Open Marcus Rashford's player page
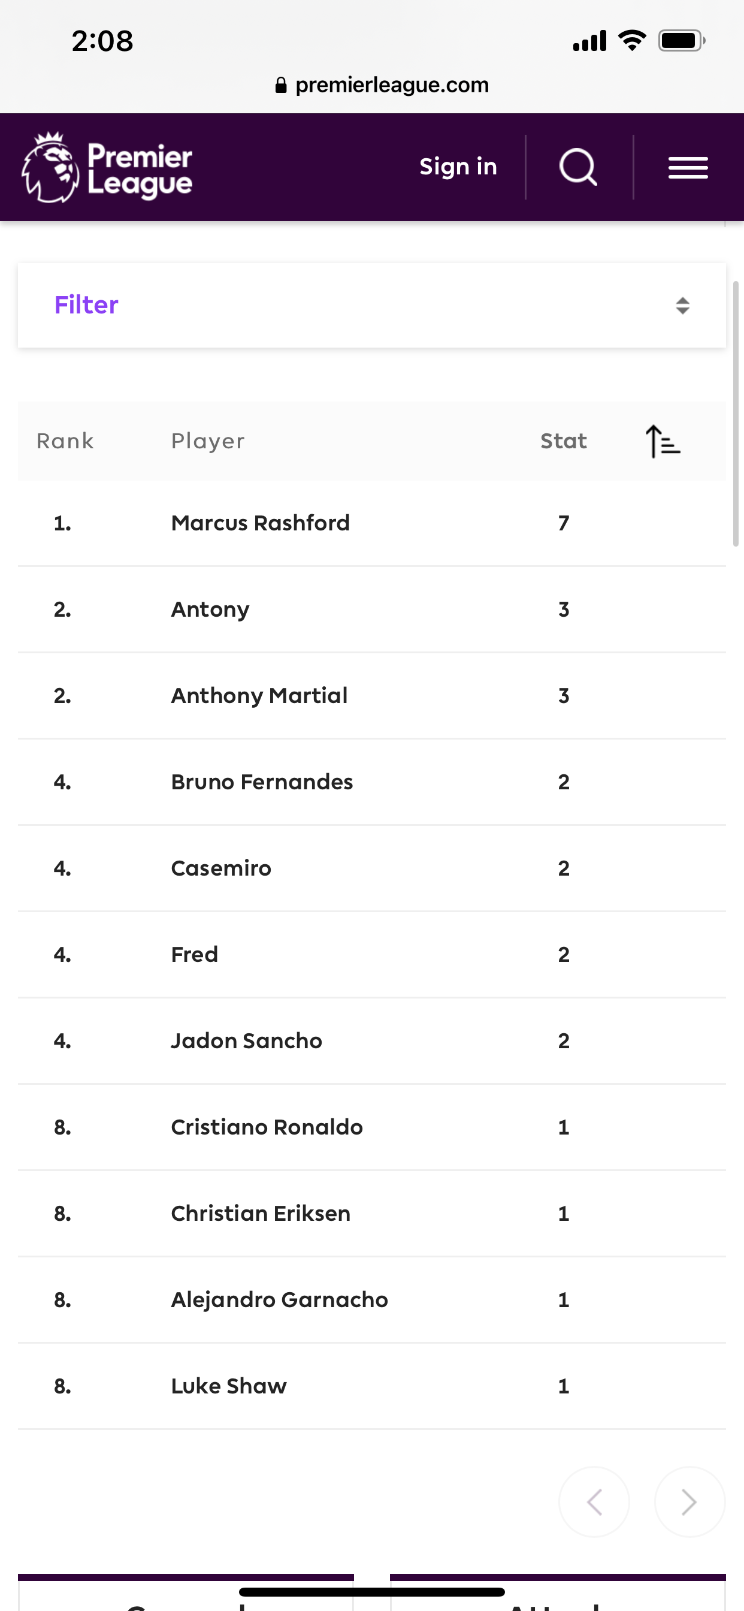744x1611 pixels. 260,523
